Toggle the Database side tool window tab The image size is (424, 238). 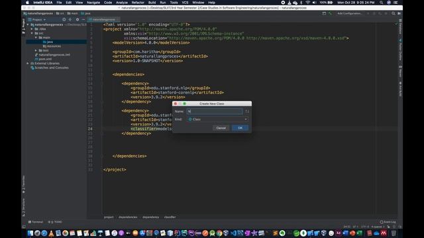coord(400,26)
